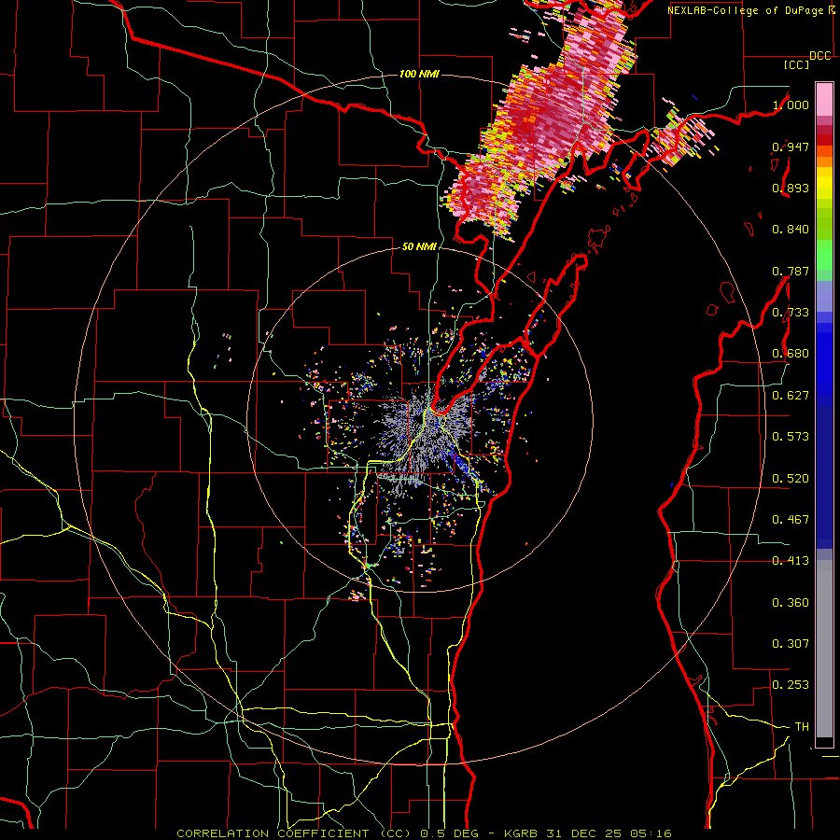
Task: Click the "TH" threshold label on legend
Action: click(802, 727)
